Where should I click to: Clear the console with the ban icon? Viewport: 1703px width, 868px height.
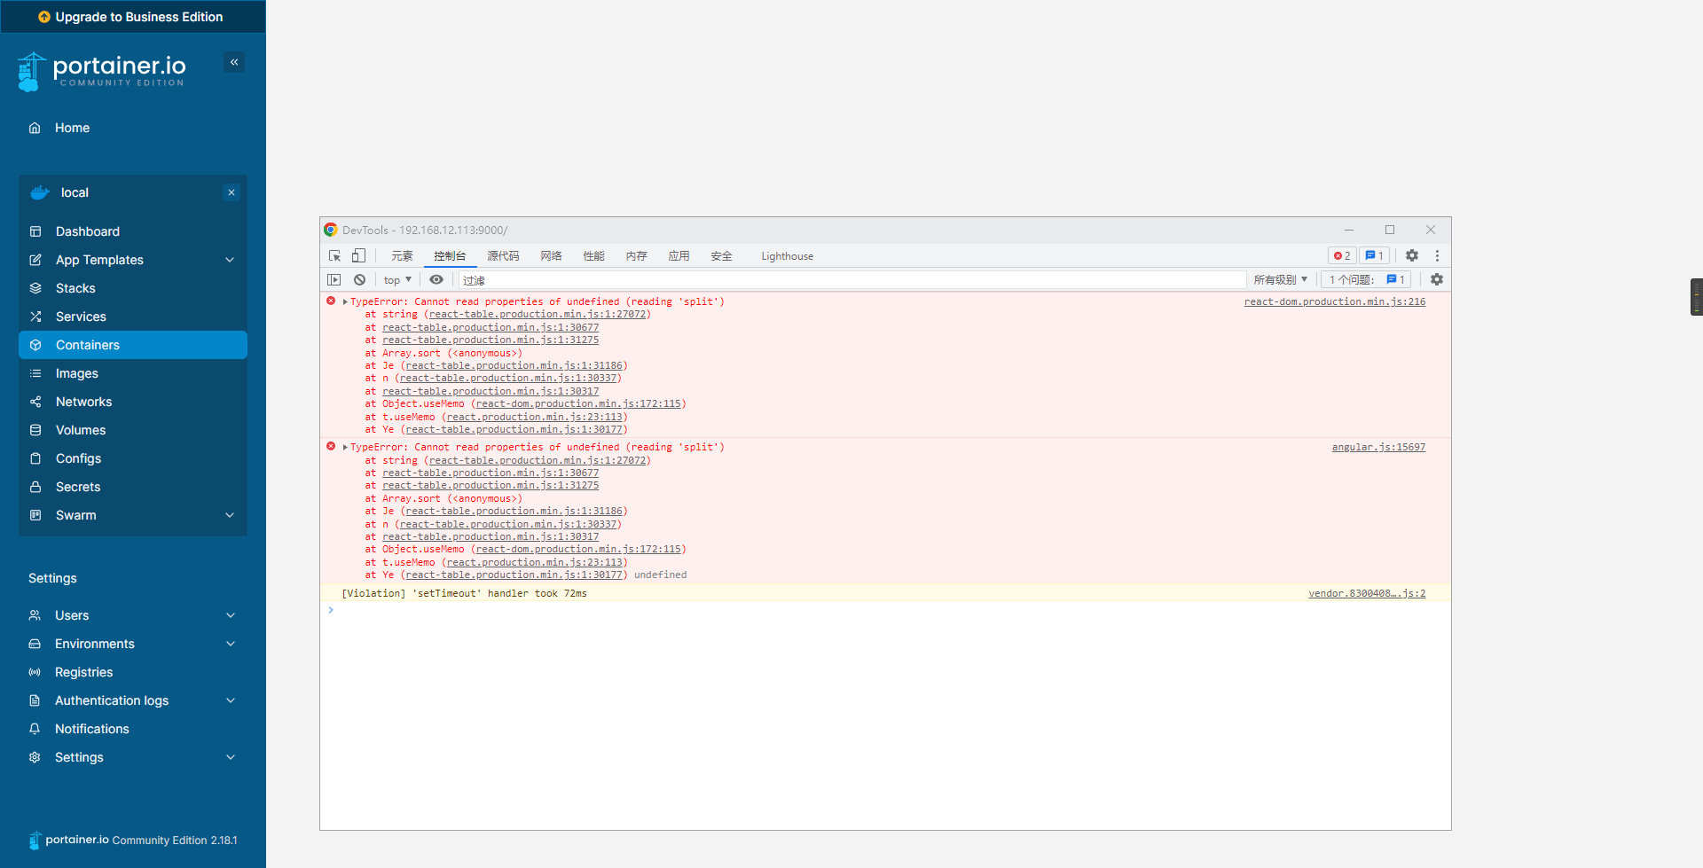click(x=359, y=279)
